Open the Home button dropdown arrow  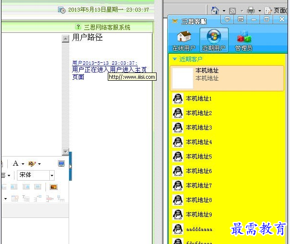coord(224,11)
